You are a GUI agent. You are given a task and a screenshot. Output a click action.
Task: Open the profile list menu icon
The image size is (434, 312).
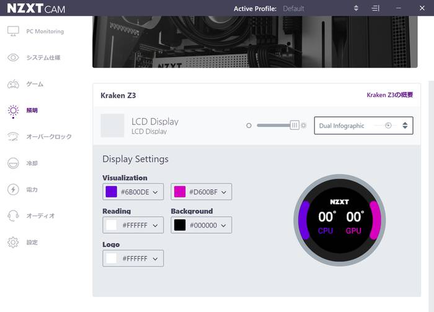click(375, 8)
